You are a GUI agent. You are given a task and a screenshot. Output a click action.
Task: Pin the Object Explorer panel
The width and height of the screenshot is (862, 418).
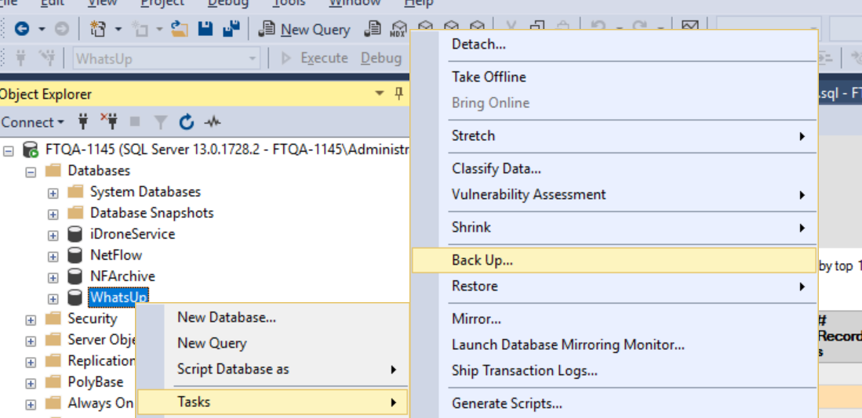400,94
